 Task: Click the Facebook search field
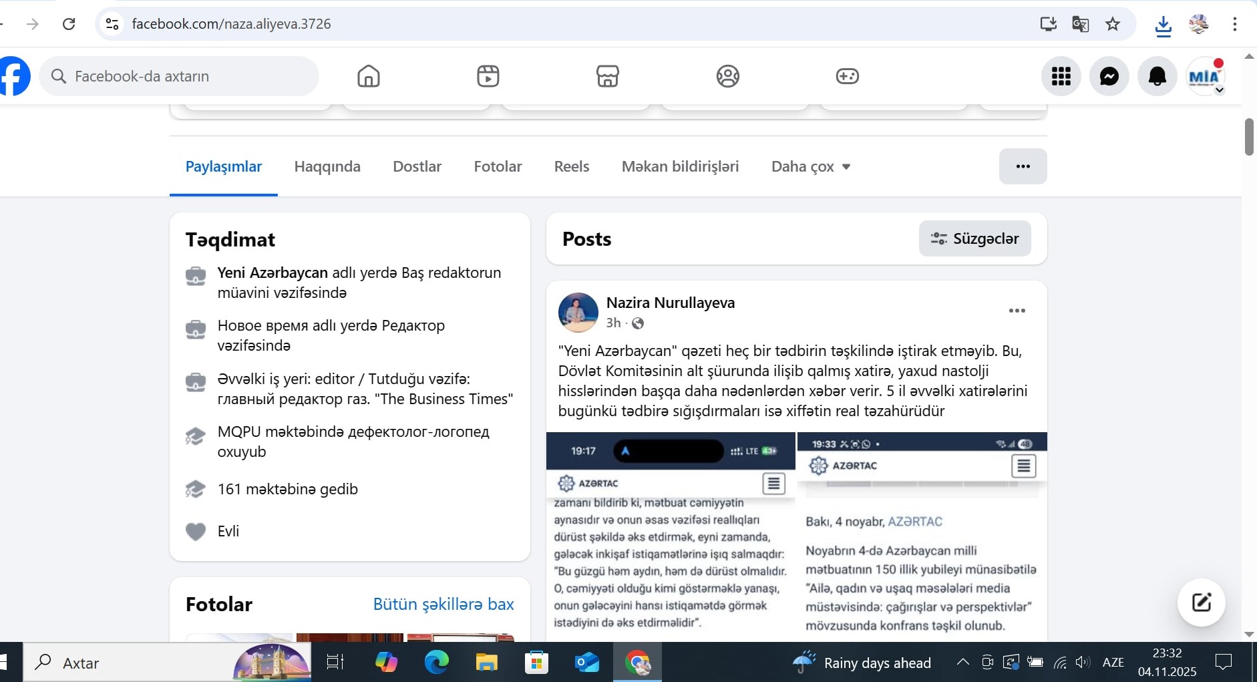tap(180, 76)
